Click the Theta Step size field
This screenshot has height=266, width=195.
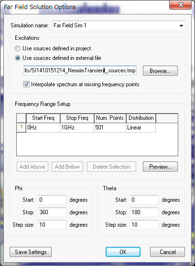pyautogui.click(x=144, y=225)
